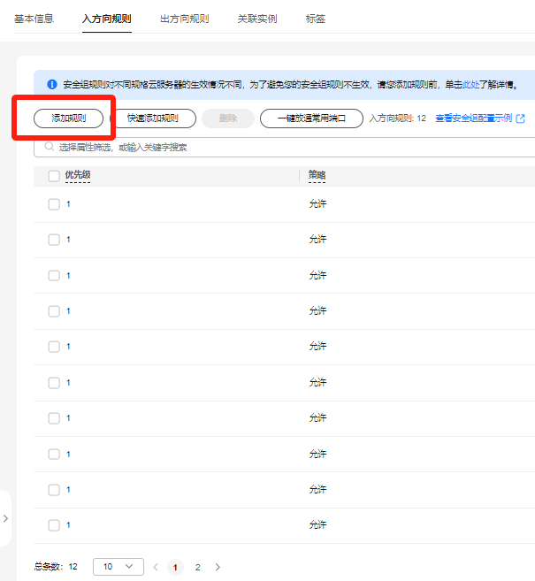
Task: Check the checkbox of the ninth rule row
Action: (x=54, y=490)
